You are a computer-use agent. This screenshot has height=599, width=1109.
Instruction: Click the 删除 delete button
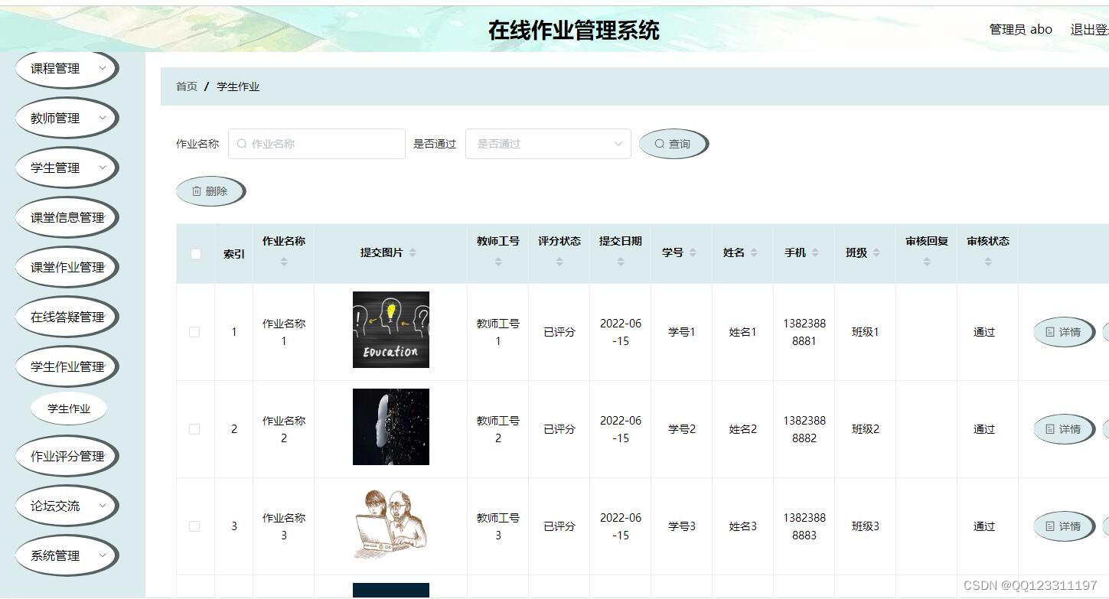click(210, 191)
